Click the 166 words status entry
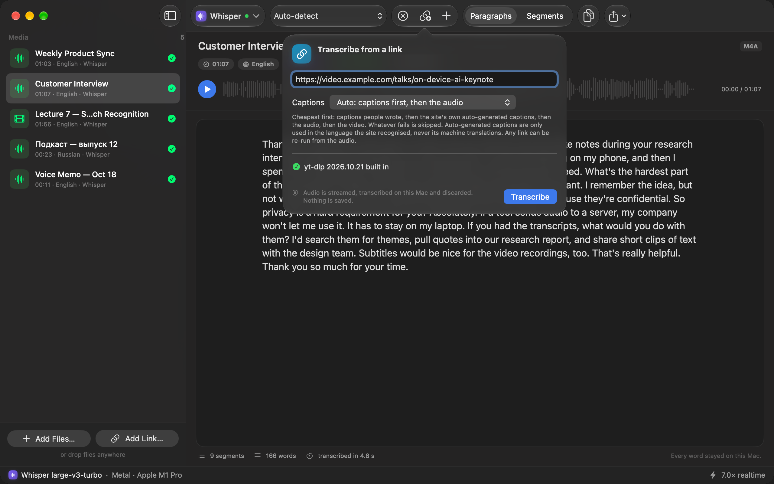This screenshot has height=484, width=774. pyautogui.click(x=275, y=456)
